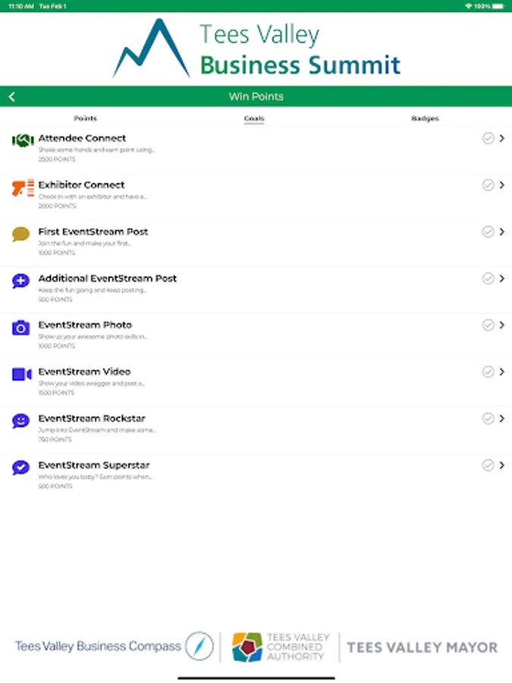Toggle the Additional EventStream Post completion check
Screen dimensions: 512x683
coord(488,279)
